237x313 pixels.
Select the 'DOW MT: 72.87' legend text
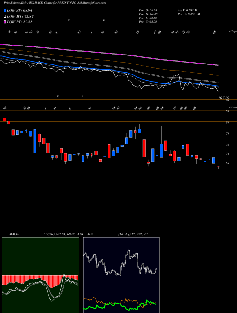tap(20, 17)
